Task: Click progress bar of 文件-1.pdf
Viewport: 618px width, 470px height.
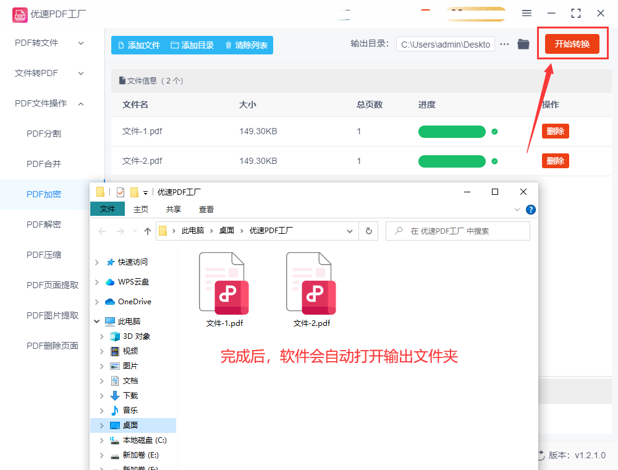Action: pyautogui.click(x=452, y=132)
